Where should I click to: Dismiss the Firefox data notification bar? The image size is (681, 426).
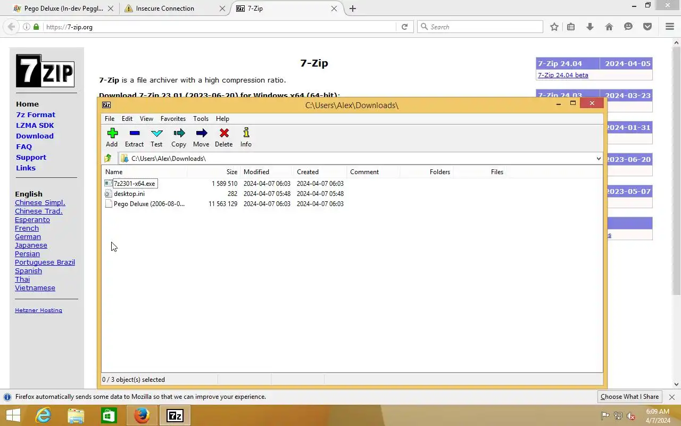(671, 397)
